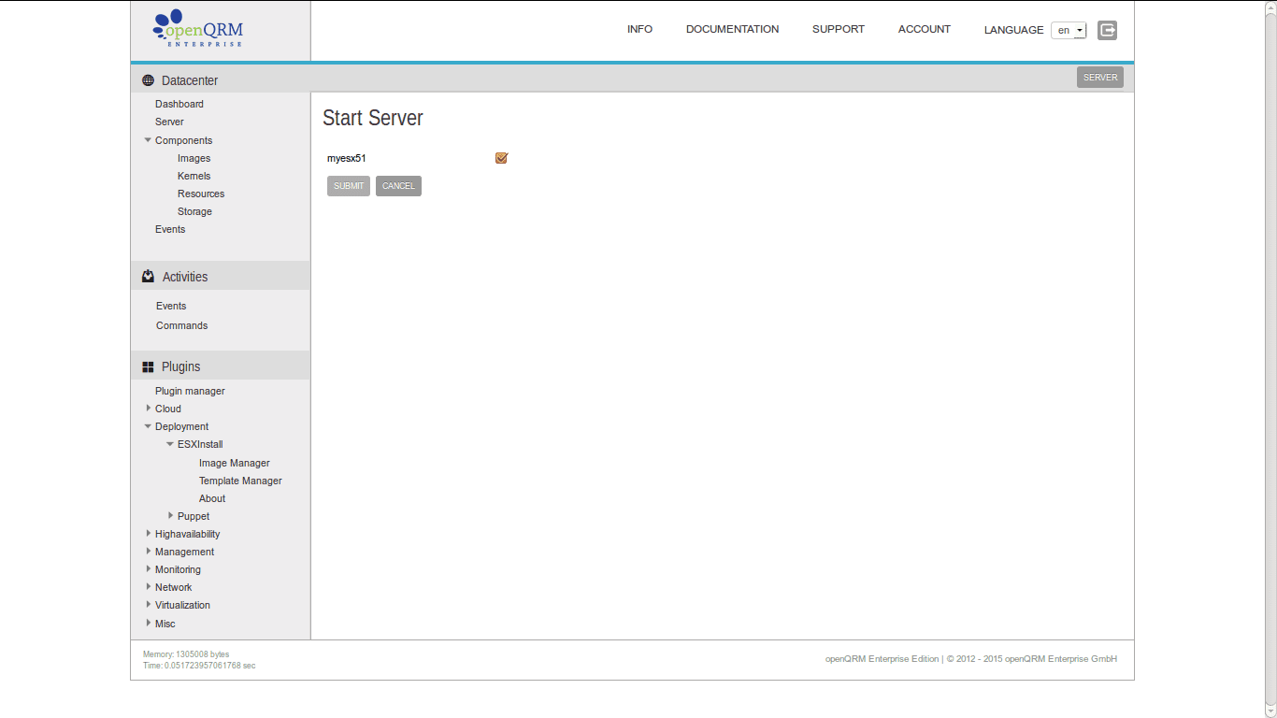Open the INFO menu
Screen dimensions: 1277x718
click(639, 29)
